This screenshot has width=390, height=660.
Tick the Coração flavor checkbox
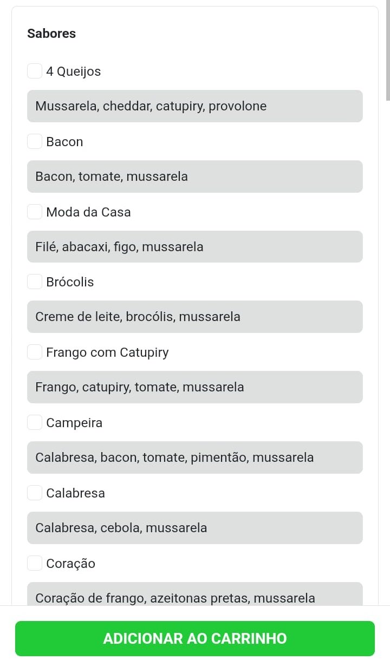[35, 563]
